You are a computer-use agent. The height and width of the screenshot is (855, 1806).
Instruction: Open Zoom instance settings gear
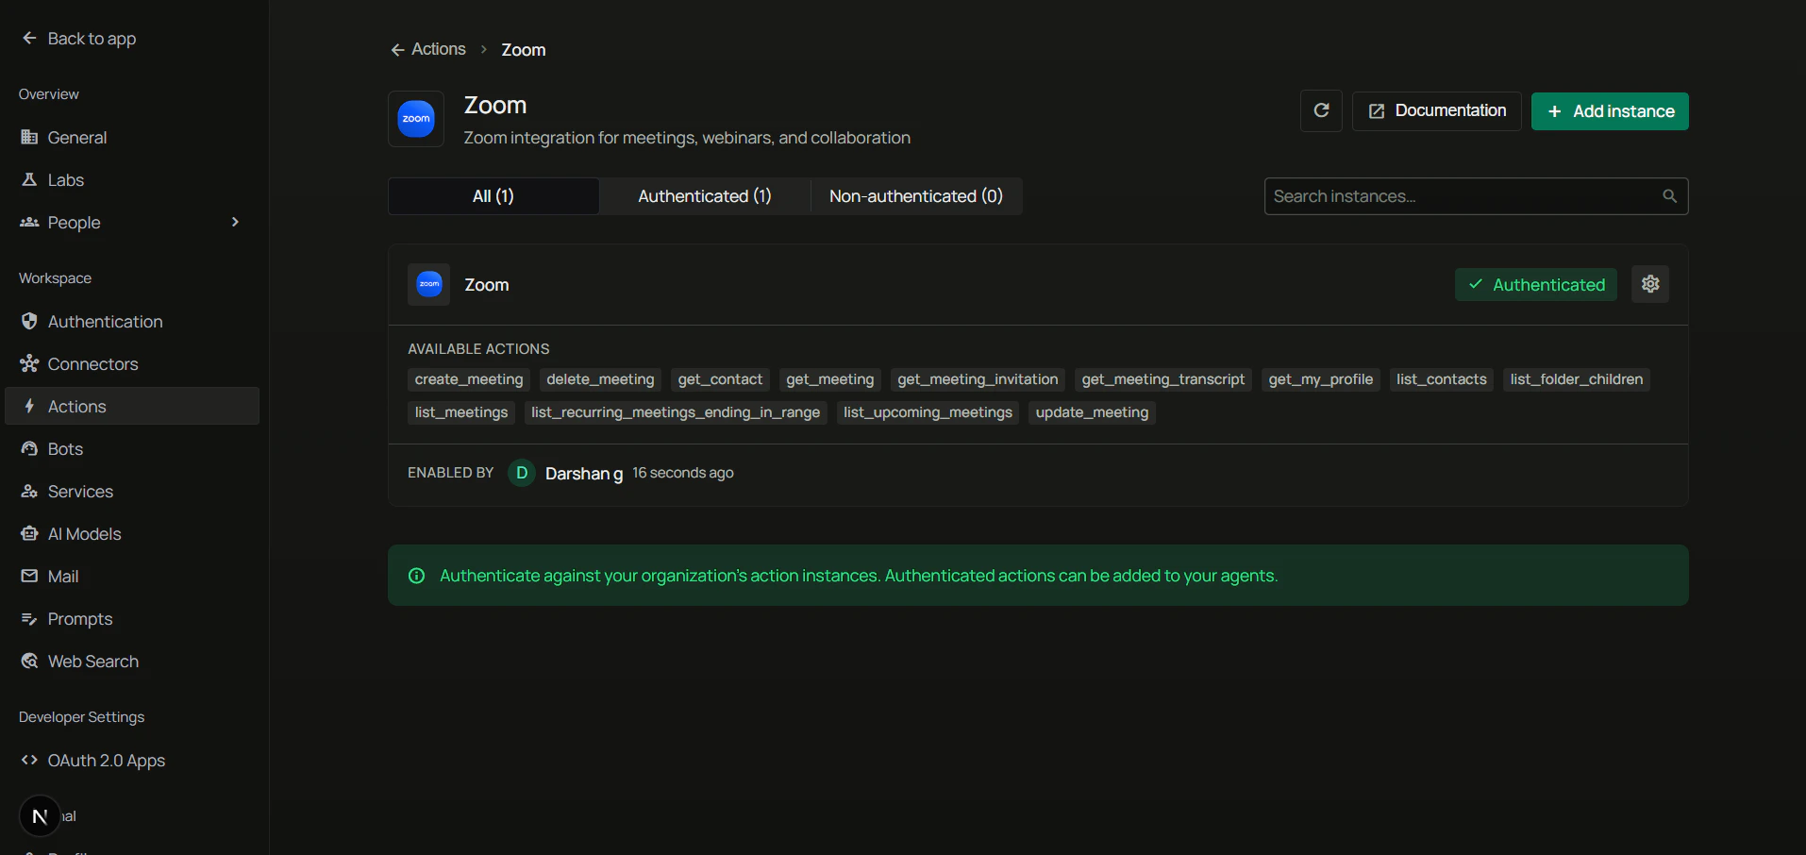coord(1650,284)
